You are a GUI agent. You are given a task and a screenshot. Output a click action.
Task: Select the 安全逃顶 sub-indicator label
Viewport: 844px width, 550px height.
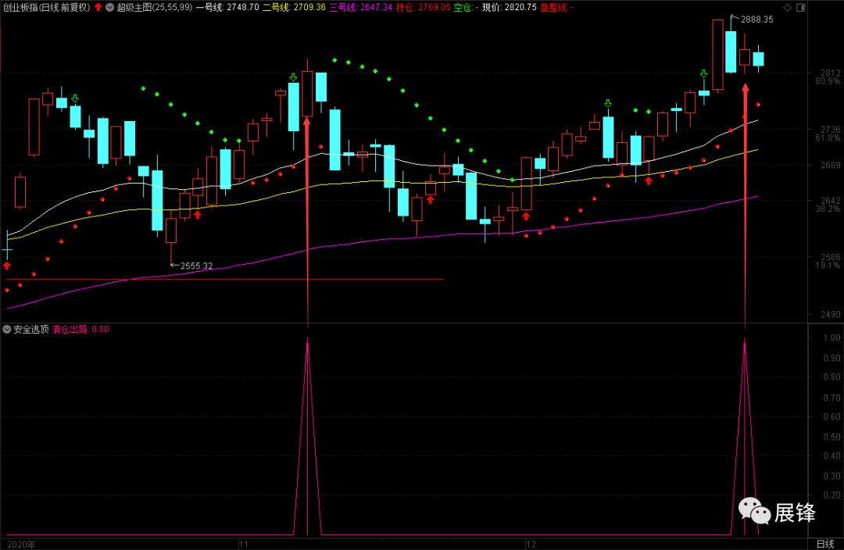[x=31, y=329]
